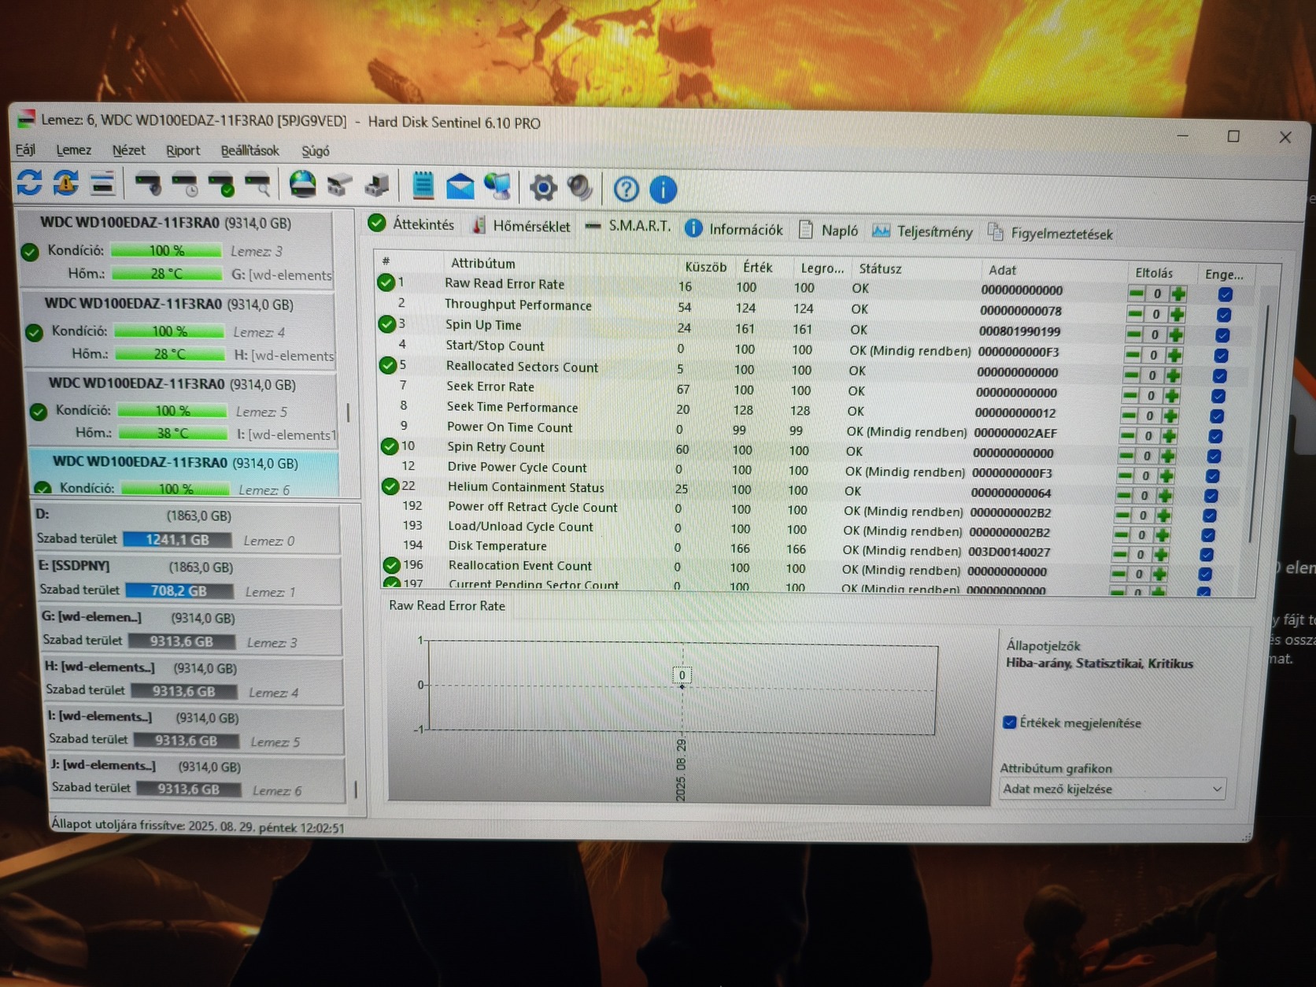1316x987 pixels.
Task: Open the Napló tab
Action: [829, 231]
